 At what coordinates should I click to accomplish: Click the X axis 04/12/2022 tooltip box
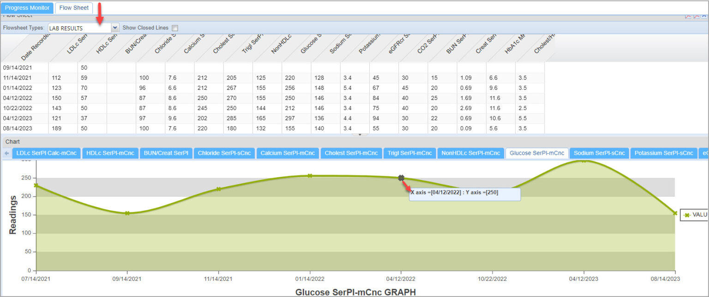click(x=464, y=194)
